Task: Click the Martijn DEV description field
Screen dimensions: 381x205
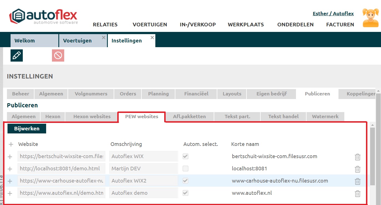Action: [143, 169]
